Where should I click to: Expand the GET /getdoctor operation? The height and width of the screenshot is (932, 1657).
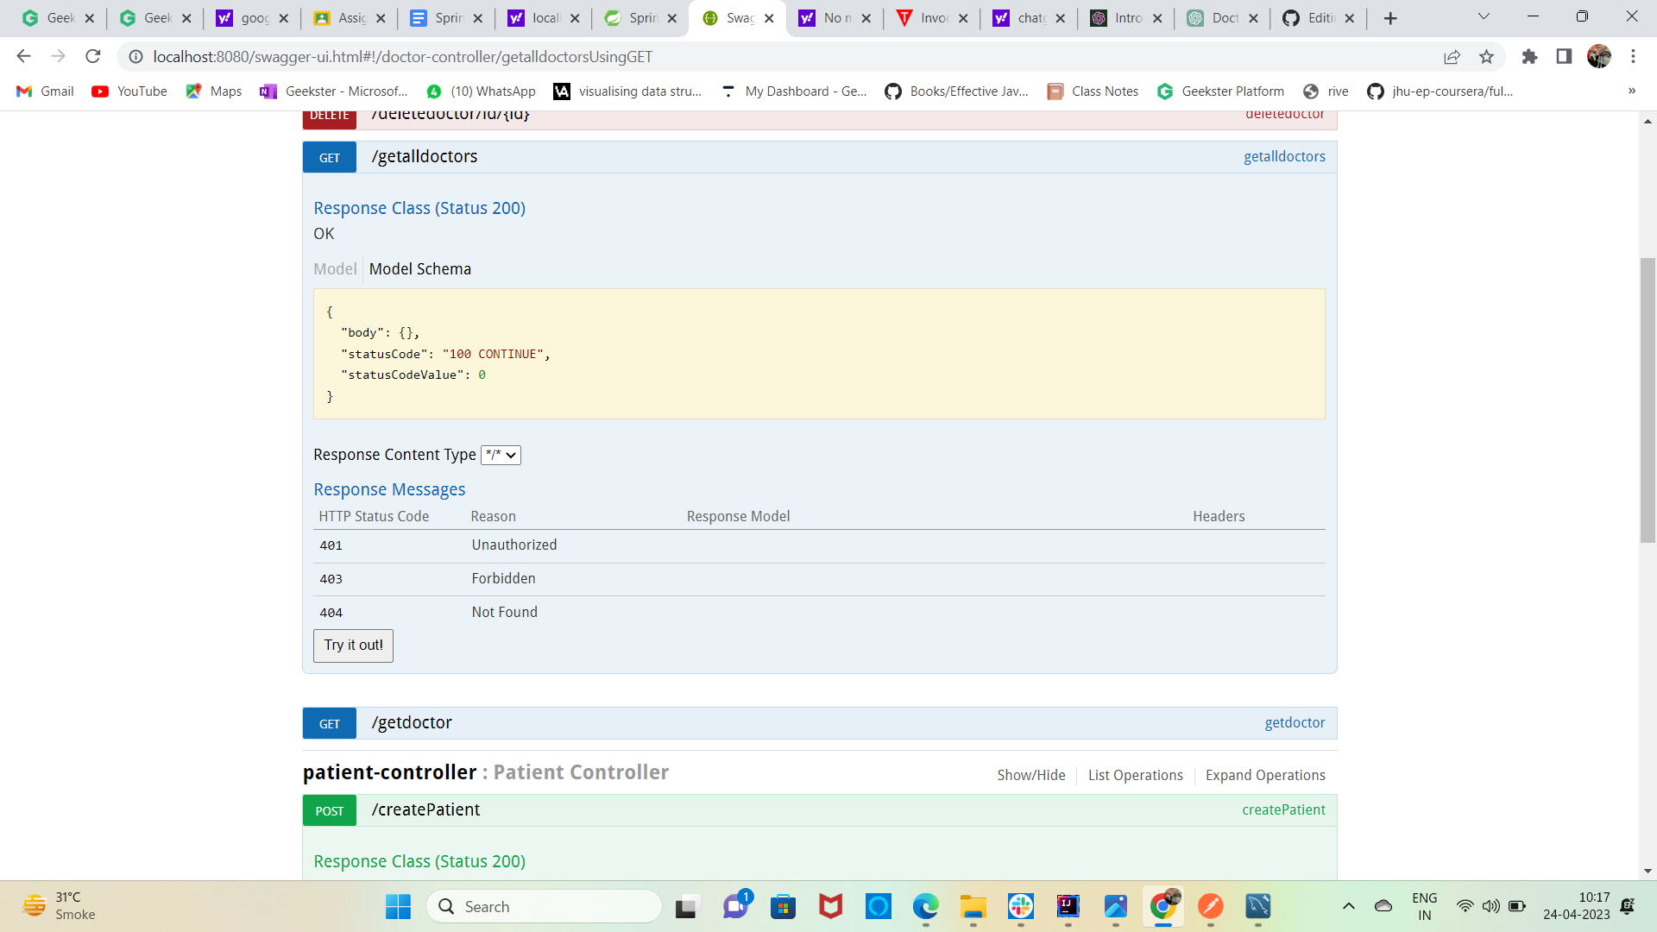pyautogui.click(x=412, y=723)
